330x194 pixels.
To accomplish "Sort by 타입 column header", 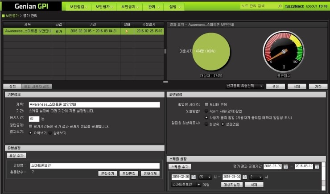I will 59,25.
